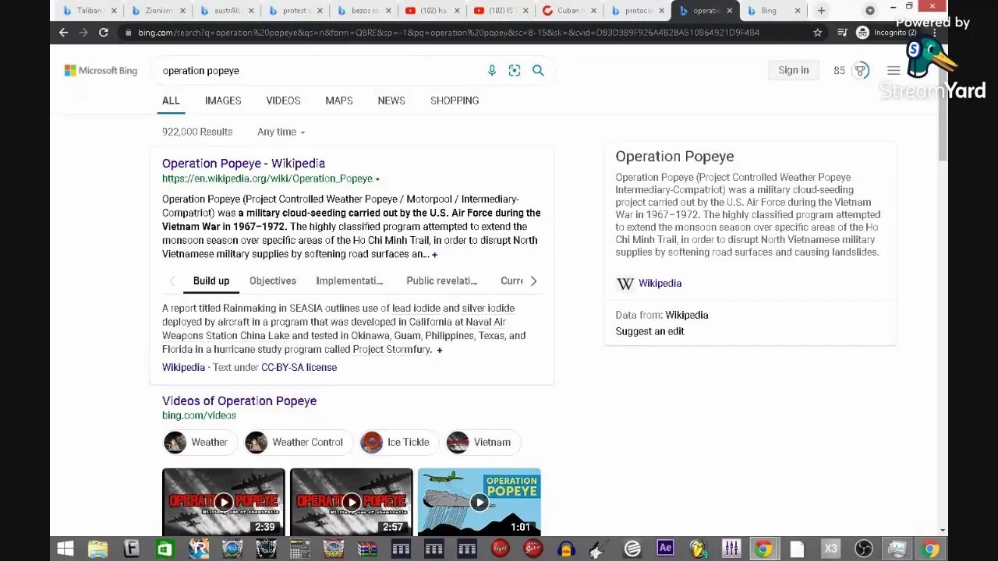Click the Ice Tickle filter chip
The image size is (998, 561).
click(398, 443)
